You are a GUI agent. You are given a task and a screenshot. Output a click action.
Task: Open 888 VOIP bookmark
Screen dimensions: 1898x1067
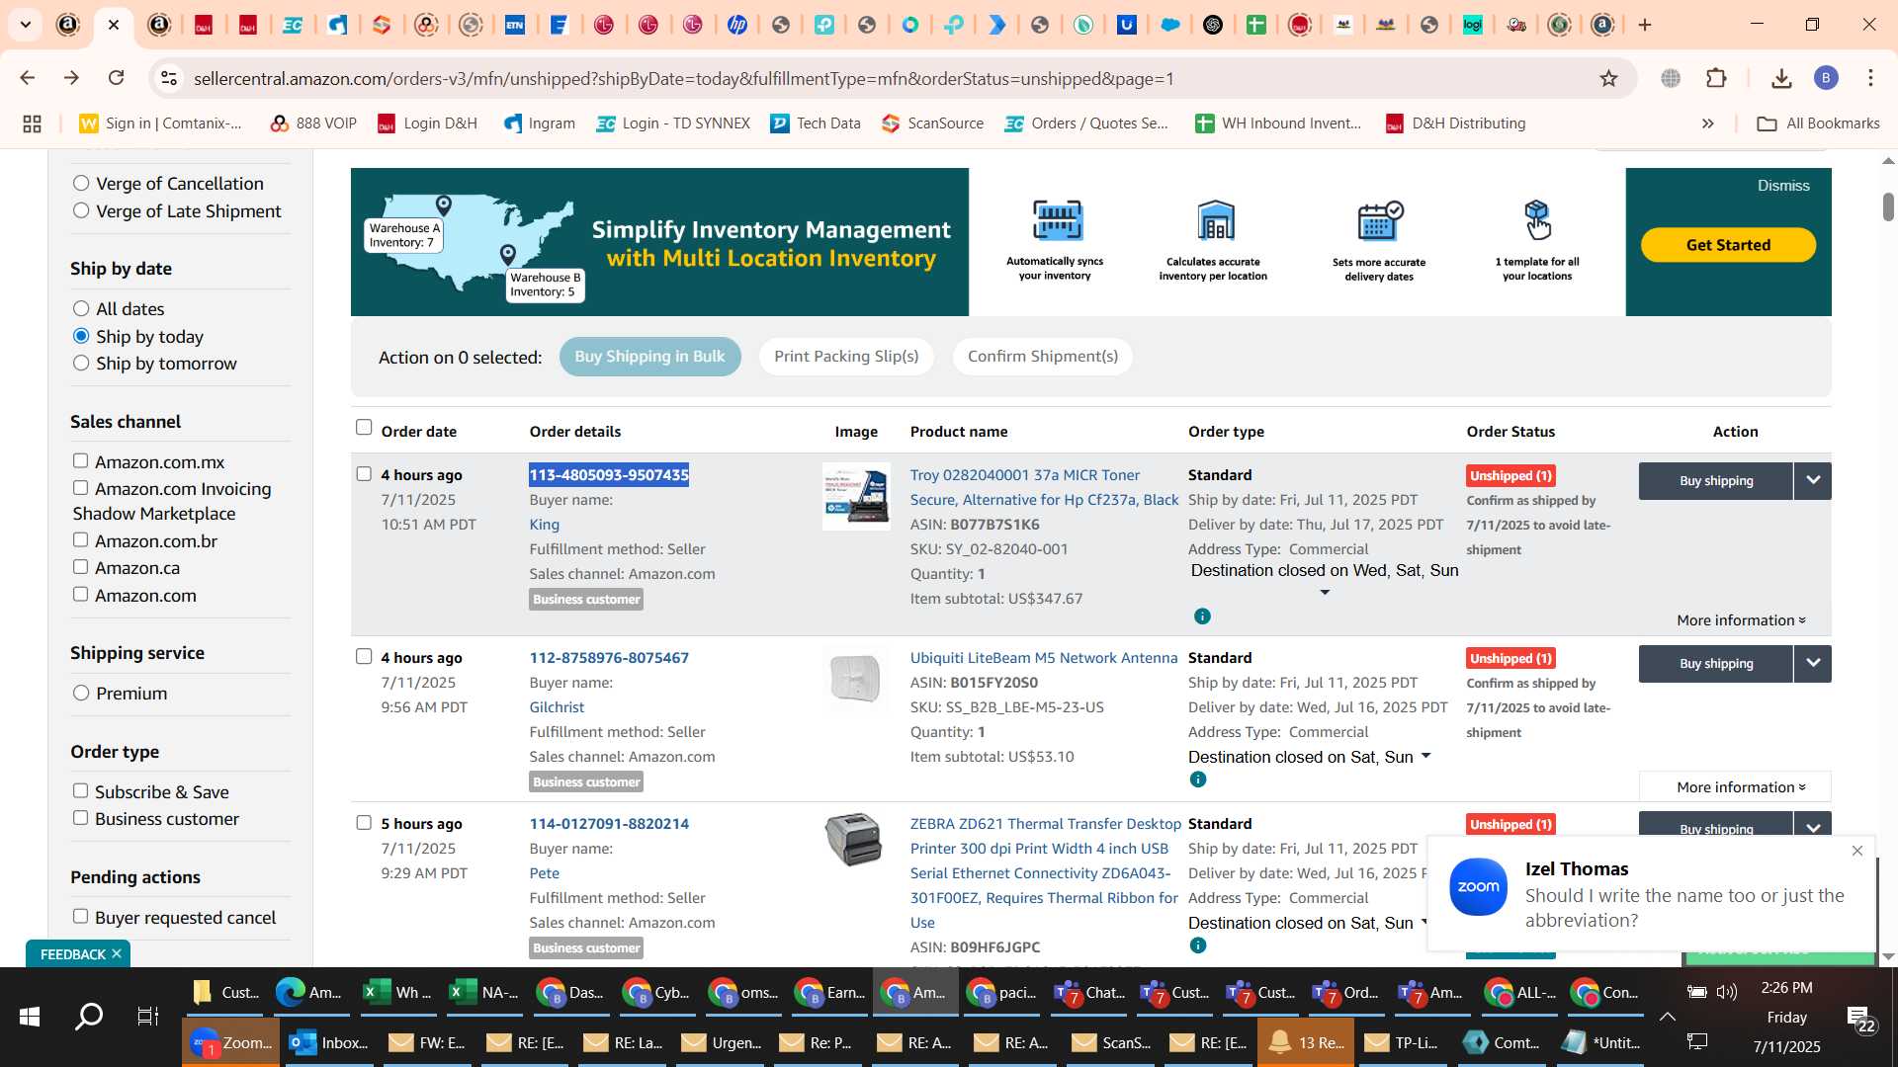click(313, 123)
